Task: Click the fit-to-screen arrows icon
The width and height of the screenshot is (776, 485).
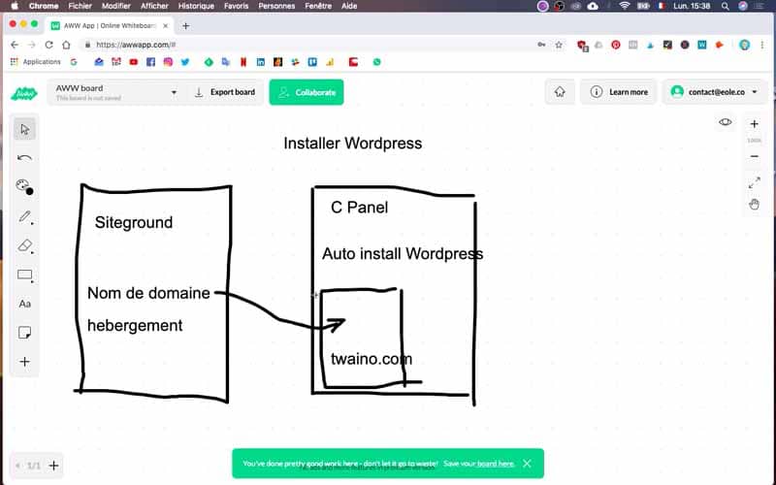Action: coord(754,182)
